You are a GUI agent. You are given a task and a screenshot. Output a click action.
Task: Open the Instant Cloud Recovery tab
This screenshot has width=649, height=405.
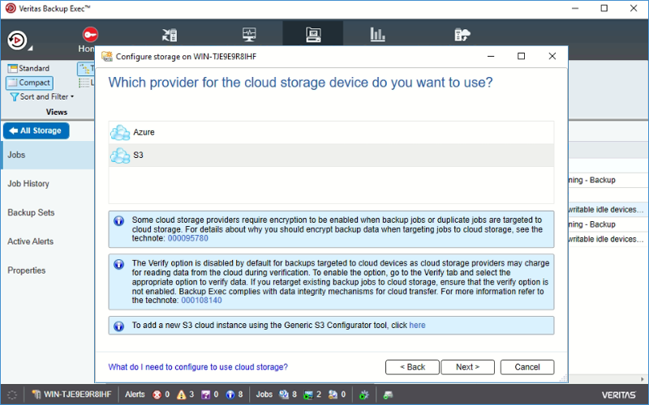click(x=462, y=35)
